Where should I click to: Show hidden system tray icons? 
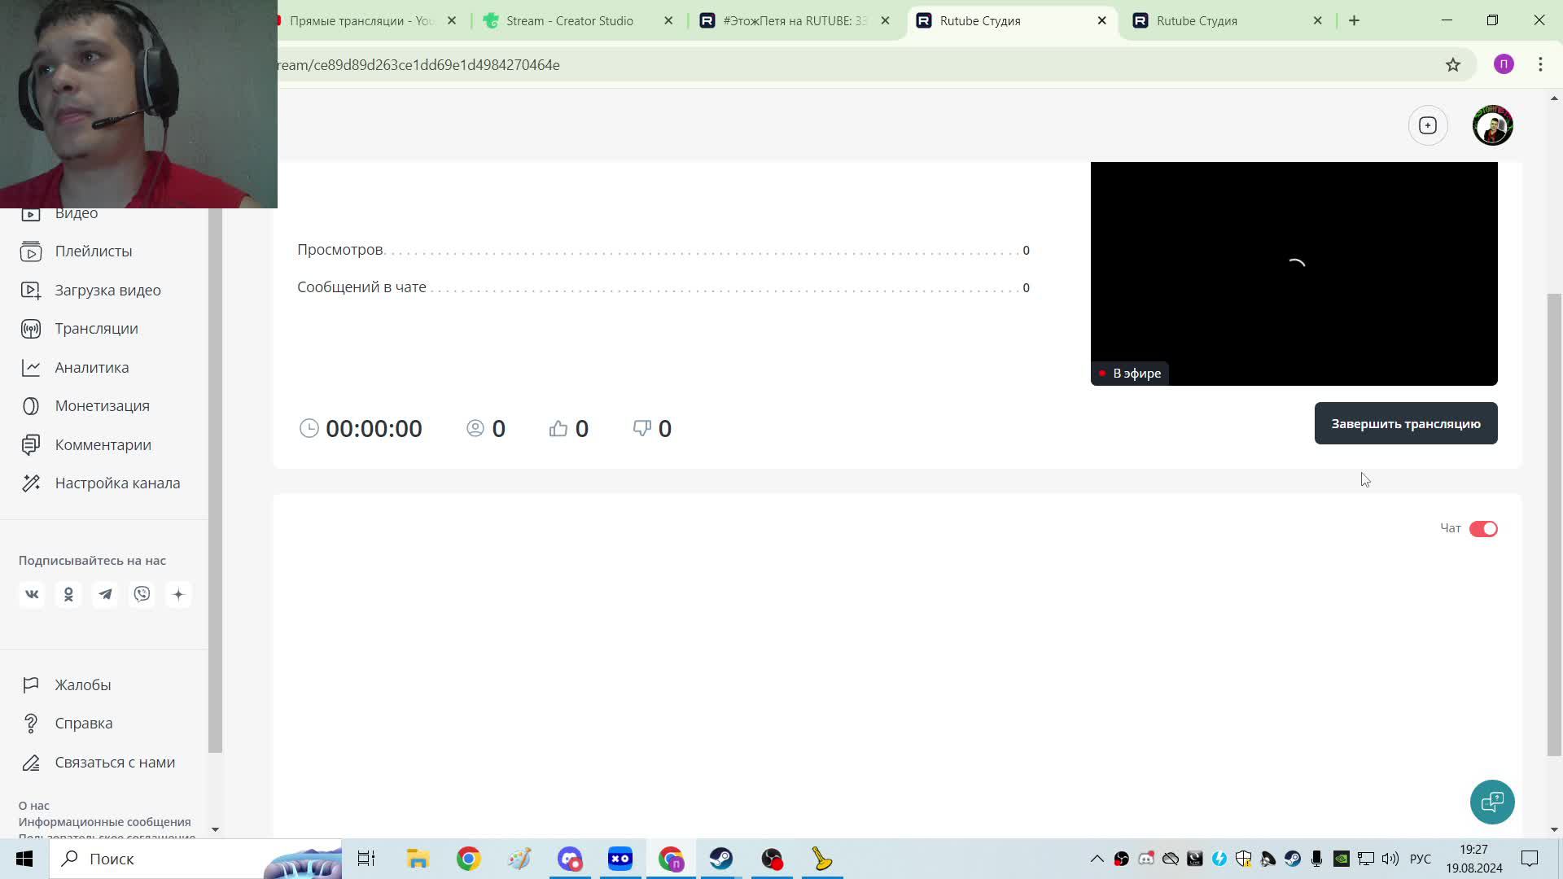pyautogui.click(x=1097, y=859)
